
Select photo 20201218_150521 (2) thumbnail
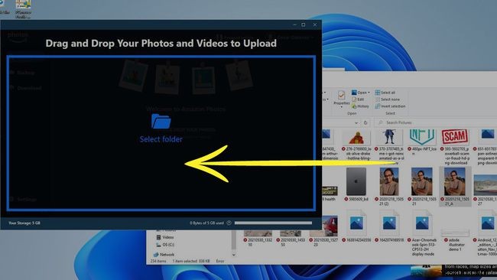[x=389, y=181]
